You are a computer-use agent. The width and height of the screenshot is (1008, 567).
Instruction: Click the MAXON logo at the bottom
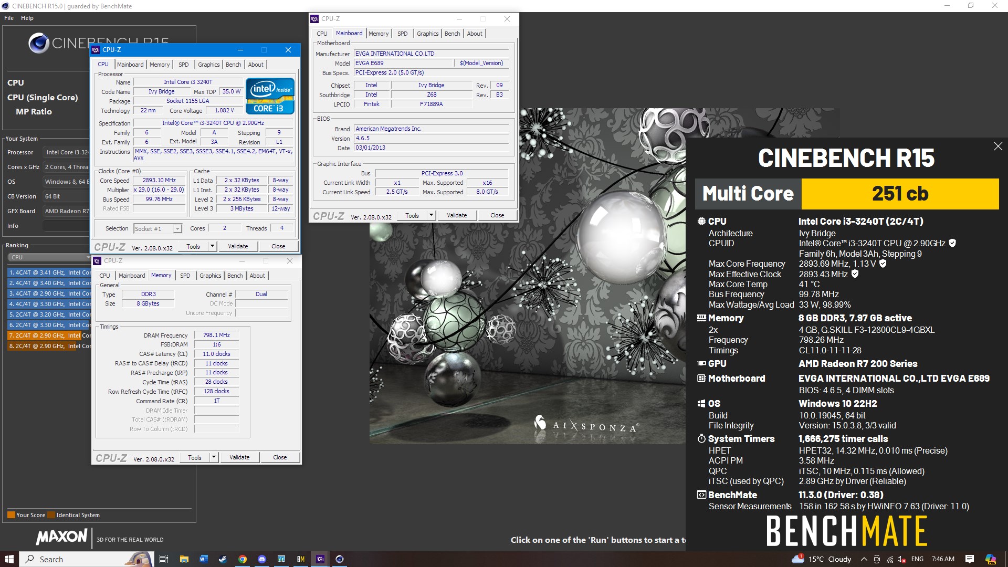pyautogui.click(x=62, y=537)
